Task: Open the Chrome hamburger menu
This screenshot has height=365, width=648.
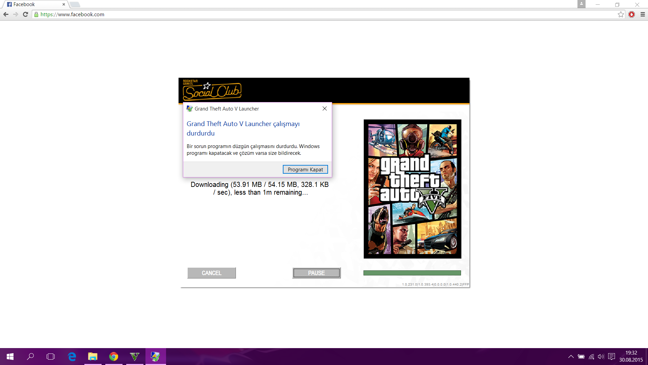Action: (643, 14)
